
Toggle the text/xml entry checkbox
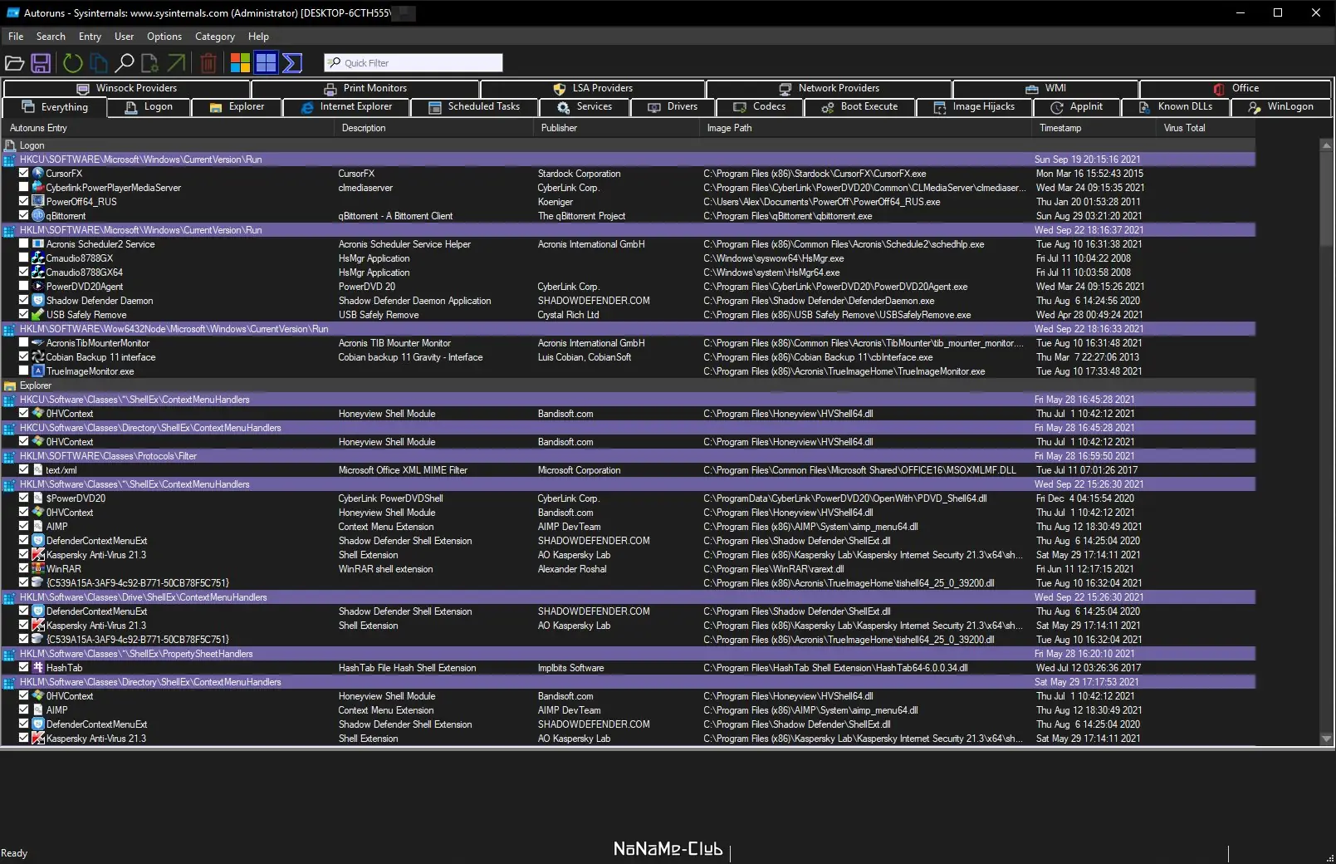pyautogui.click(x=23, y=470)
